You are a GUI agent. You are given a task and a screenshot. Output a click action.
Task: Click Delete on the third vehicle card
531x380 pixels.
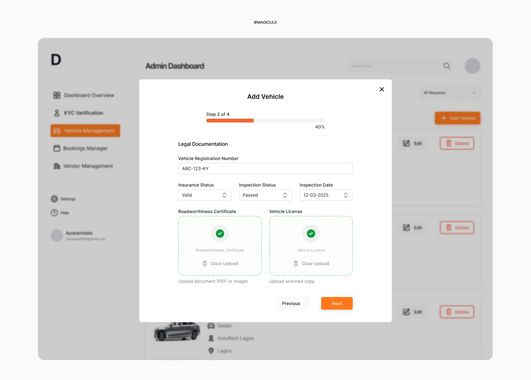(x=457, y=312)
